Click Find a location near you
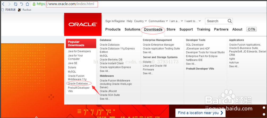Screen dimensions: 267x118 [x=200, y=113]
